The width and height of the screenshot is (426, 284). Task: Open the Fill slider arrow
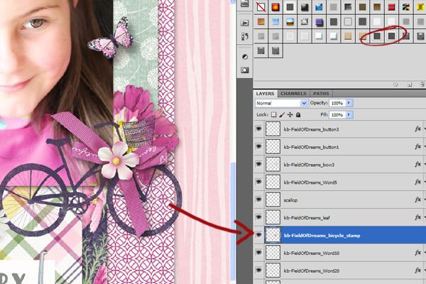pyautogui.click(x=349, y=115)
